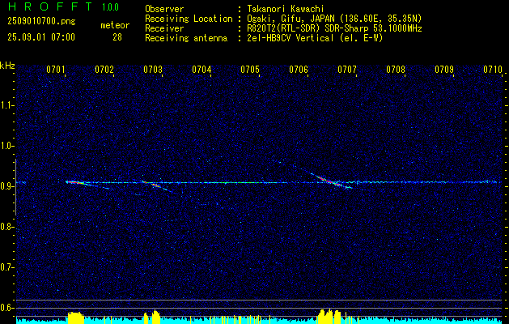Click the meteor label

point(115,25)
